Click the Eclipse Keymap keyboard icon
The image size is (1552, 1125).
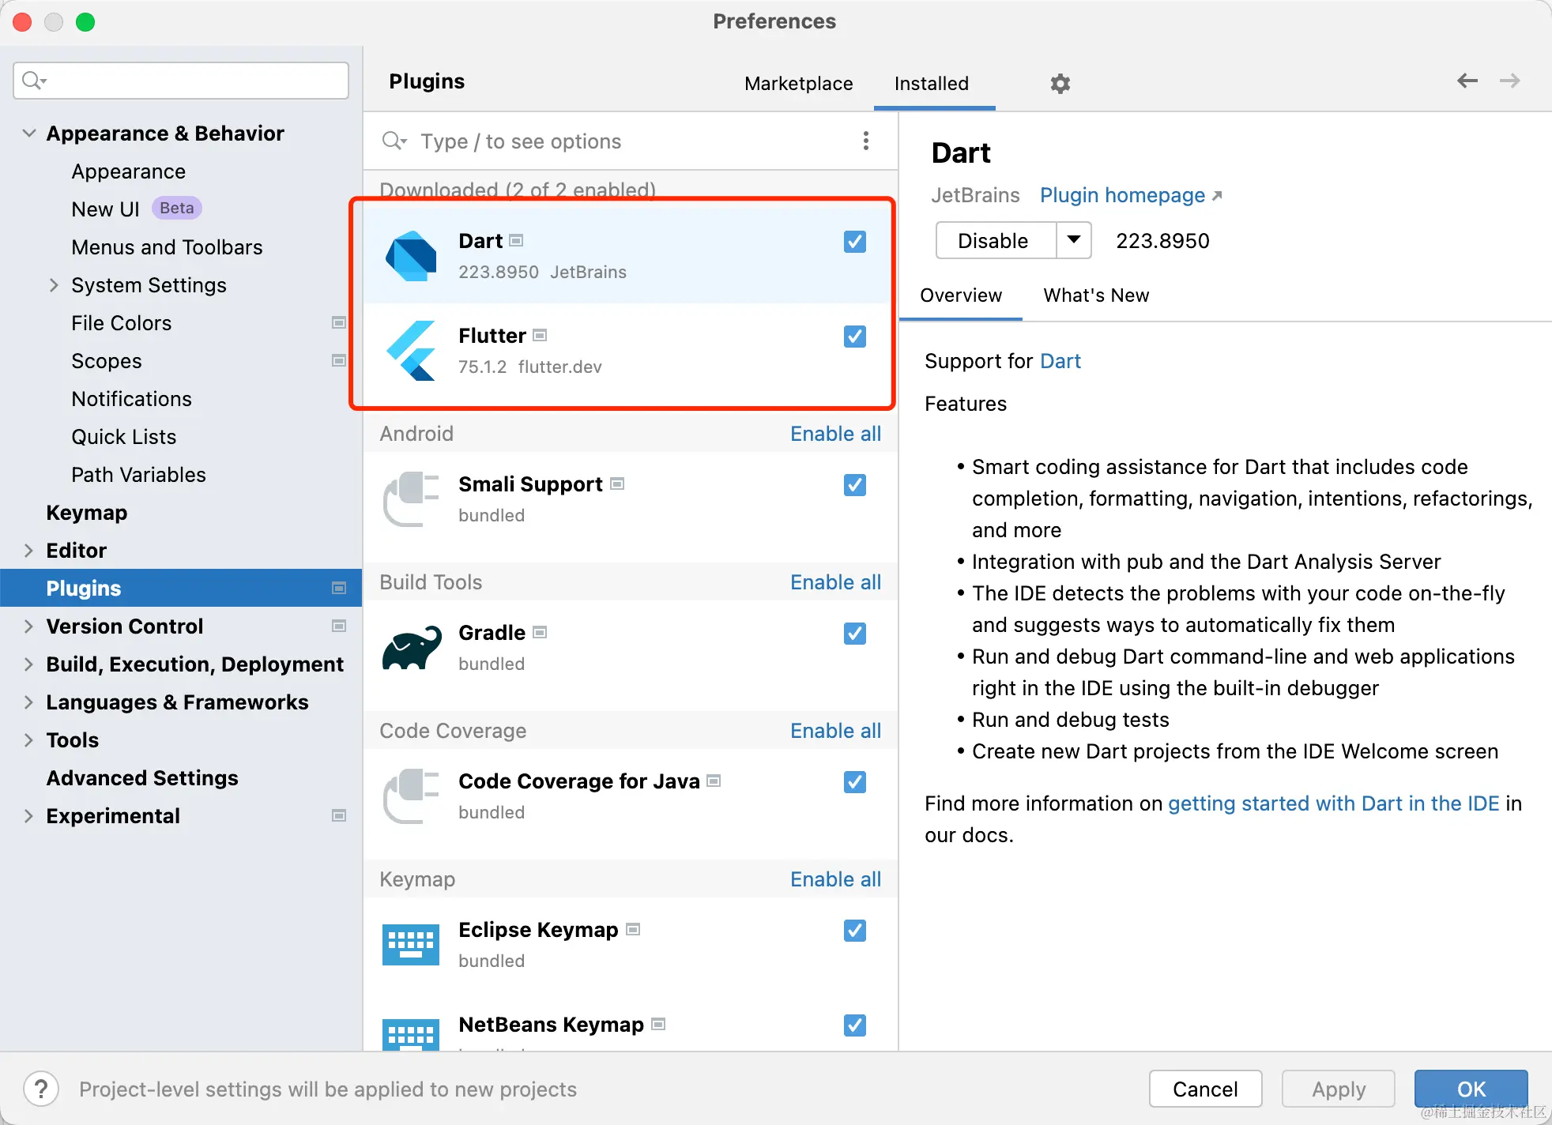[411, 945]
